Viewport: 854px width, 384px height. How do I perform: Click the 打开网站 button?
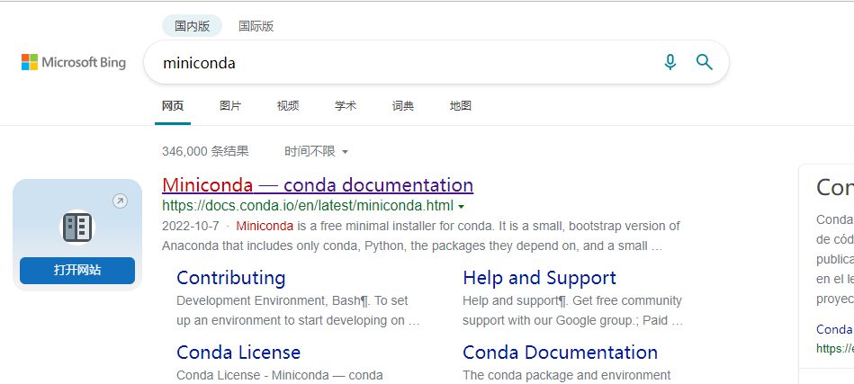tap(77, 271)
